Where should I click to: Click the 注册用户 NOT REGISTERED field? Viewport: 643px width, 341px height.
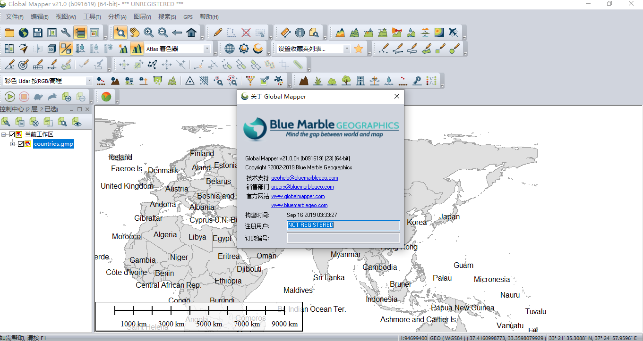(x=343, y=225)
